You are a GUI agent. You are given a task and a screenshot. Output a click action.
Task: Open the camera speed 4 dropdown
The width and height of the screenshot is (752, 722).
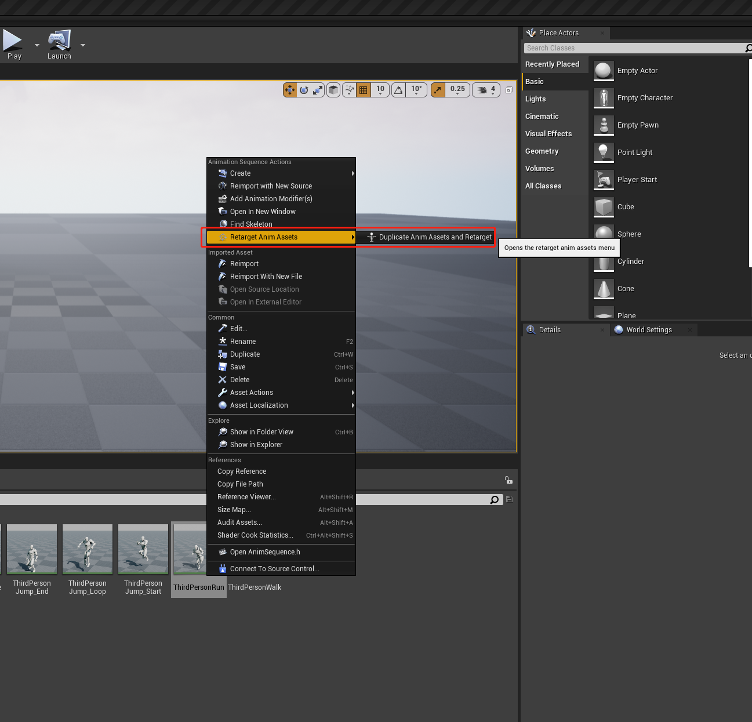(486, 90)
